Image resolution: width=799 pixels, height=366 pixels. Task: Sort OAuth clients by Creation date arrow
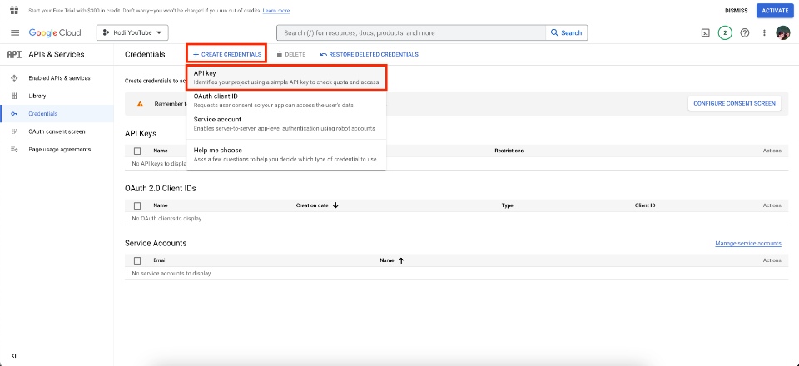(335, 205)
